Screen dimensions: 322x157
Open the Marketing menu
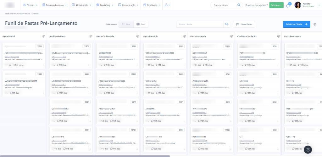[105, 5]
